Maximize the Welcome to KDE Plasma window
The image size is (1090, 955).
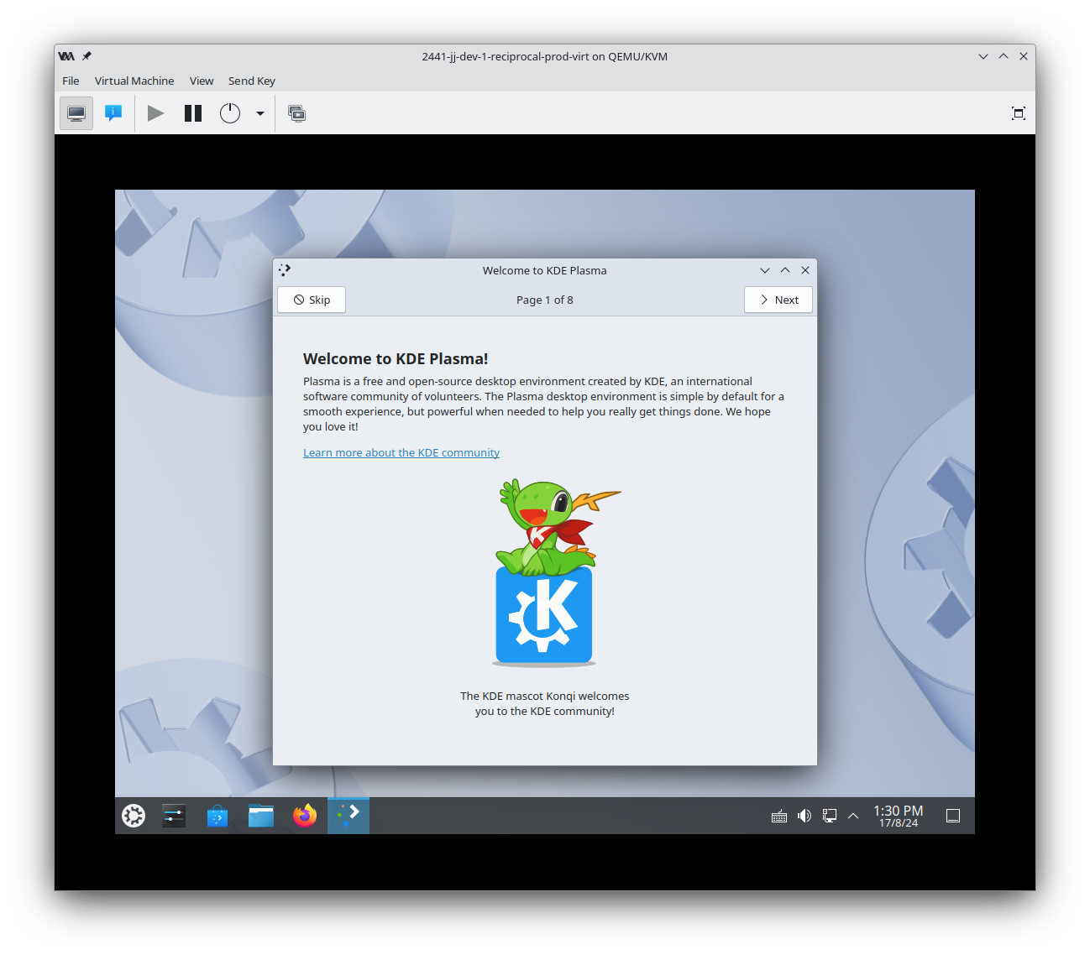click(785, 270)
